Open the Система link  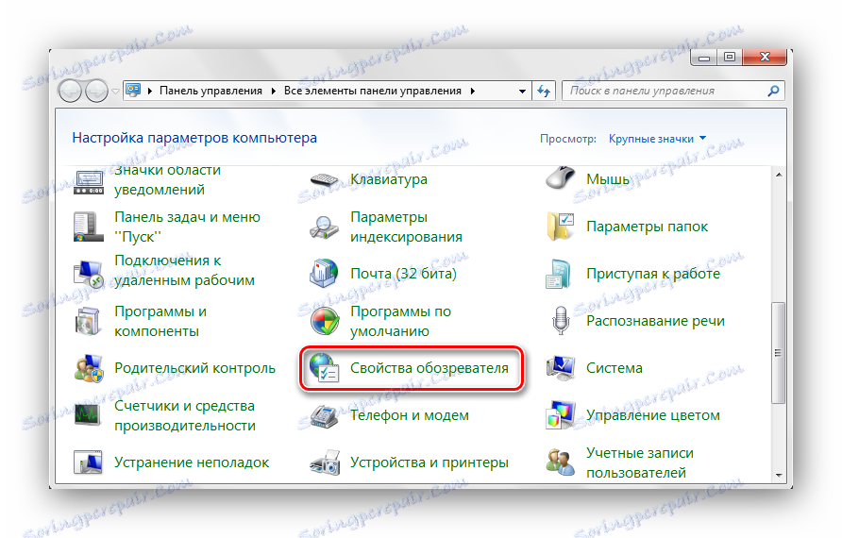coord(615,368)
